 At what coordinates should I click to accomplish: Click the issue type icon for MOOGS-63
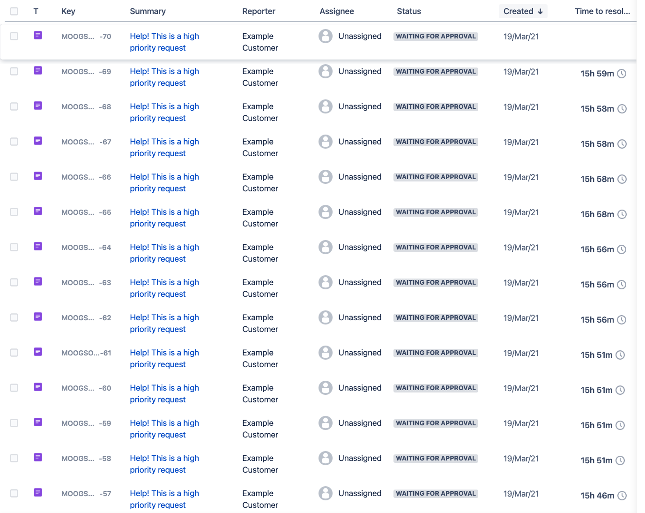tap(38, 281)
